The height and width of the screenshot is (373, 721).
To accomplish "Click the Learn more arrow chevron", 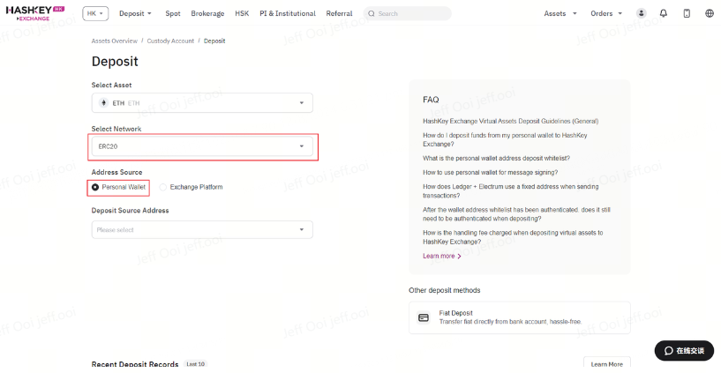I will tap(459, 257).
